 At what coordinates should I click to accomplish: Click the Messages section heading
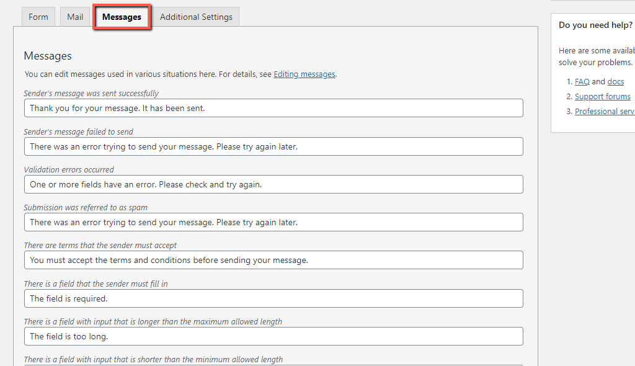pos(48,56)
